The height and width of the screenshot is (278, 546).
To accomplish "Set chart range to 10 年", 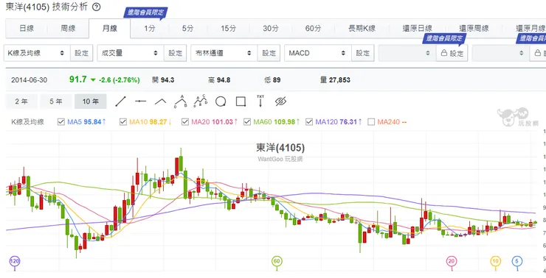I will [91, 101].
